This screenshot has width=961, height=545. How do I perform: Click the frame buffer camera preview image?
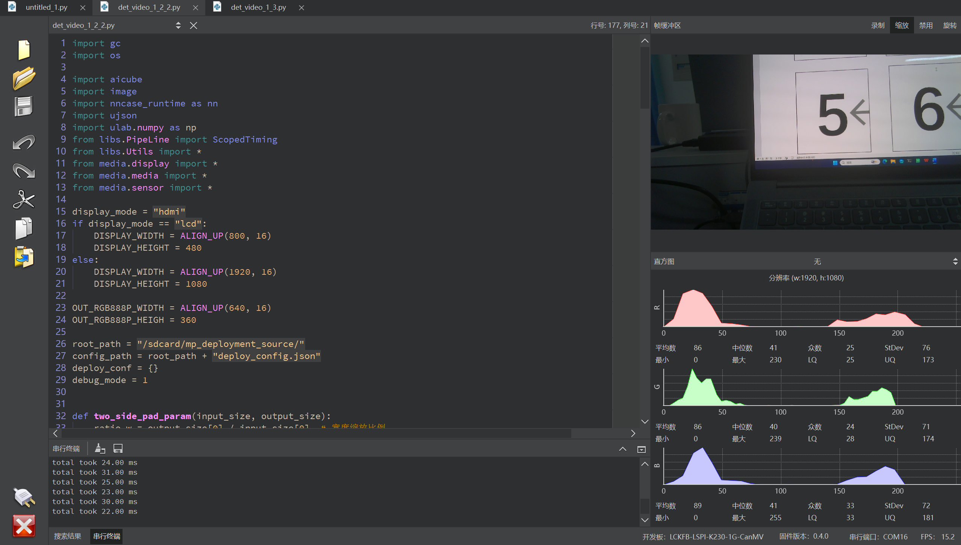click(806, 142)
